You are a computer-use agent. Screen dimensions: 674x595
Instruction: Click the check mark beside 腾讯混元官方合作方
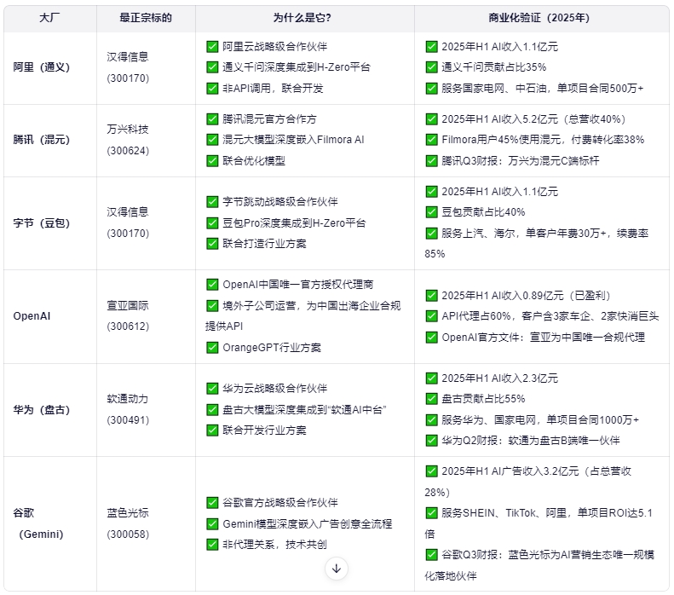click(212, 118)
